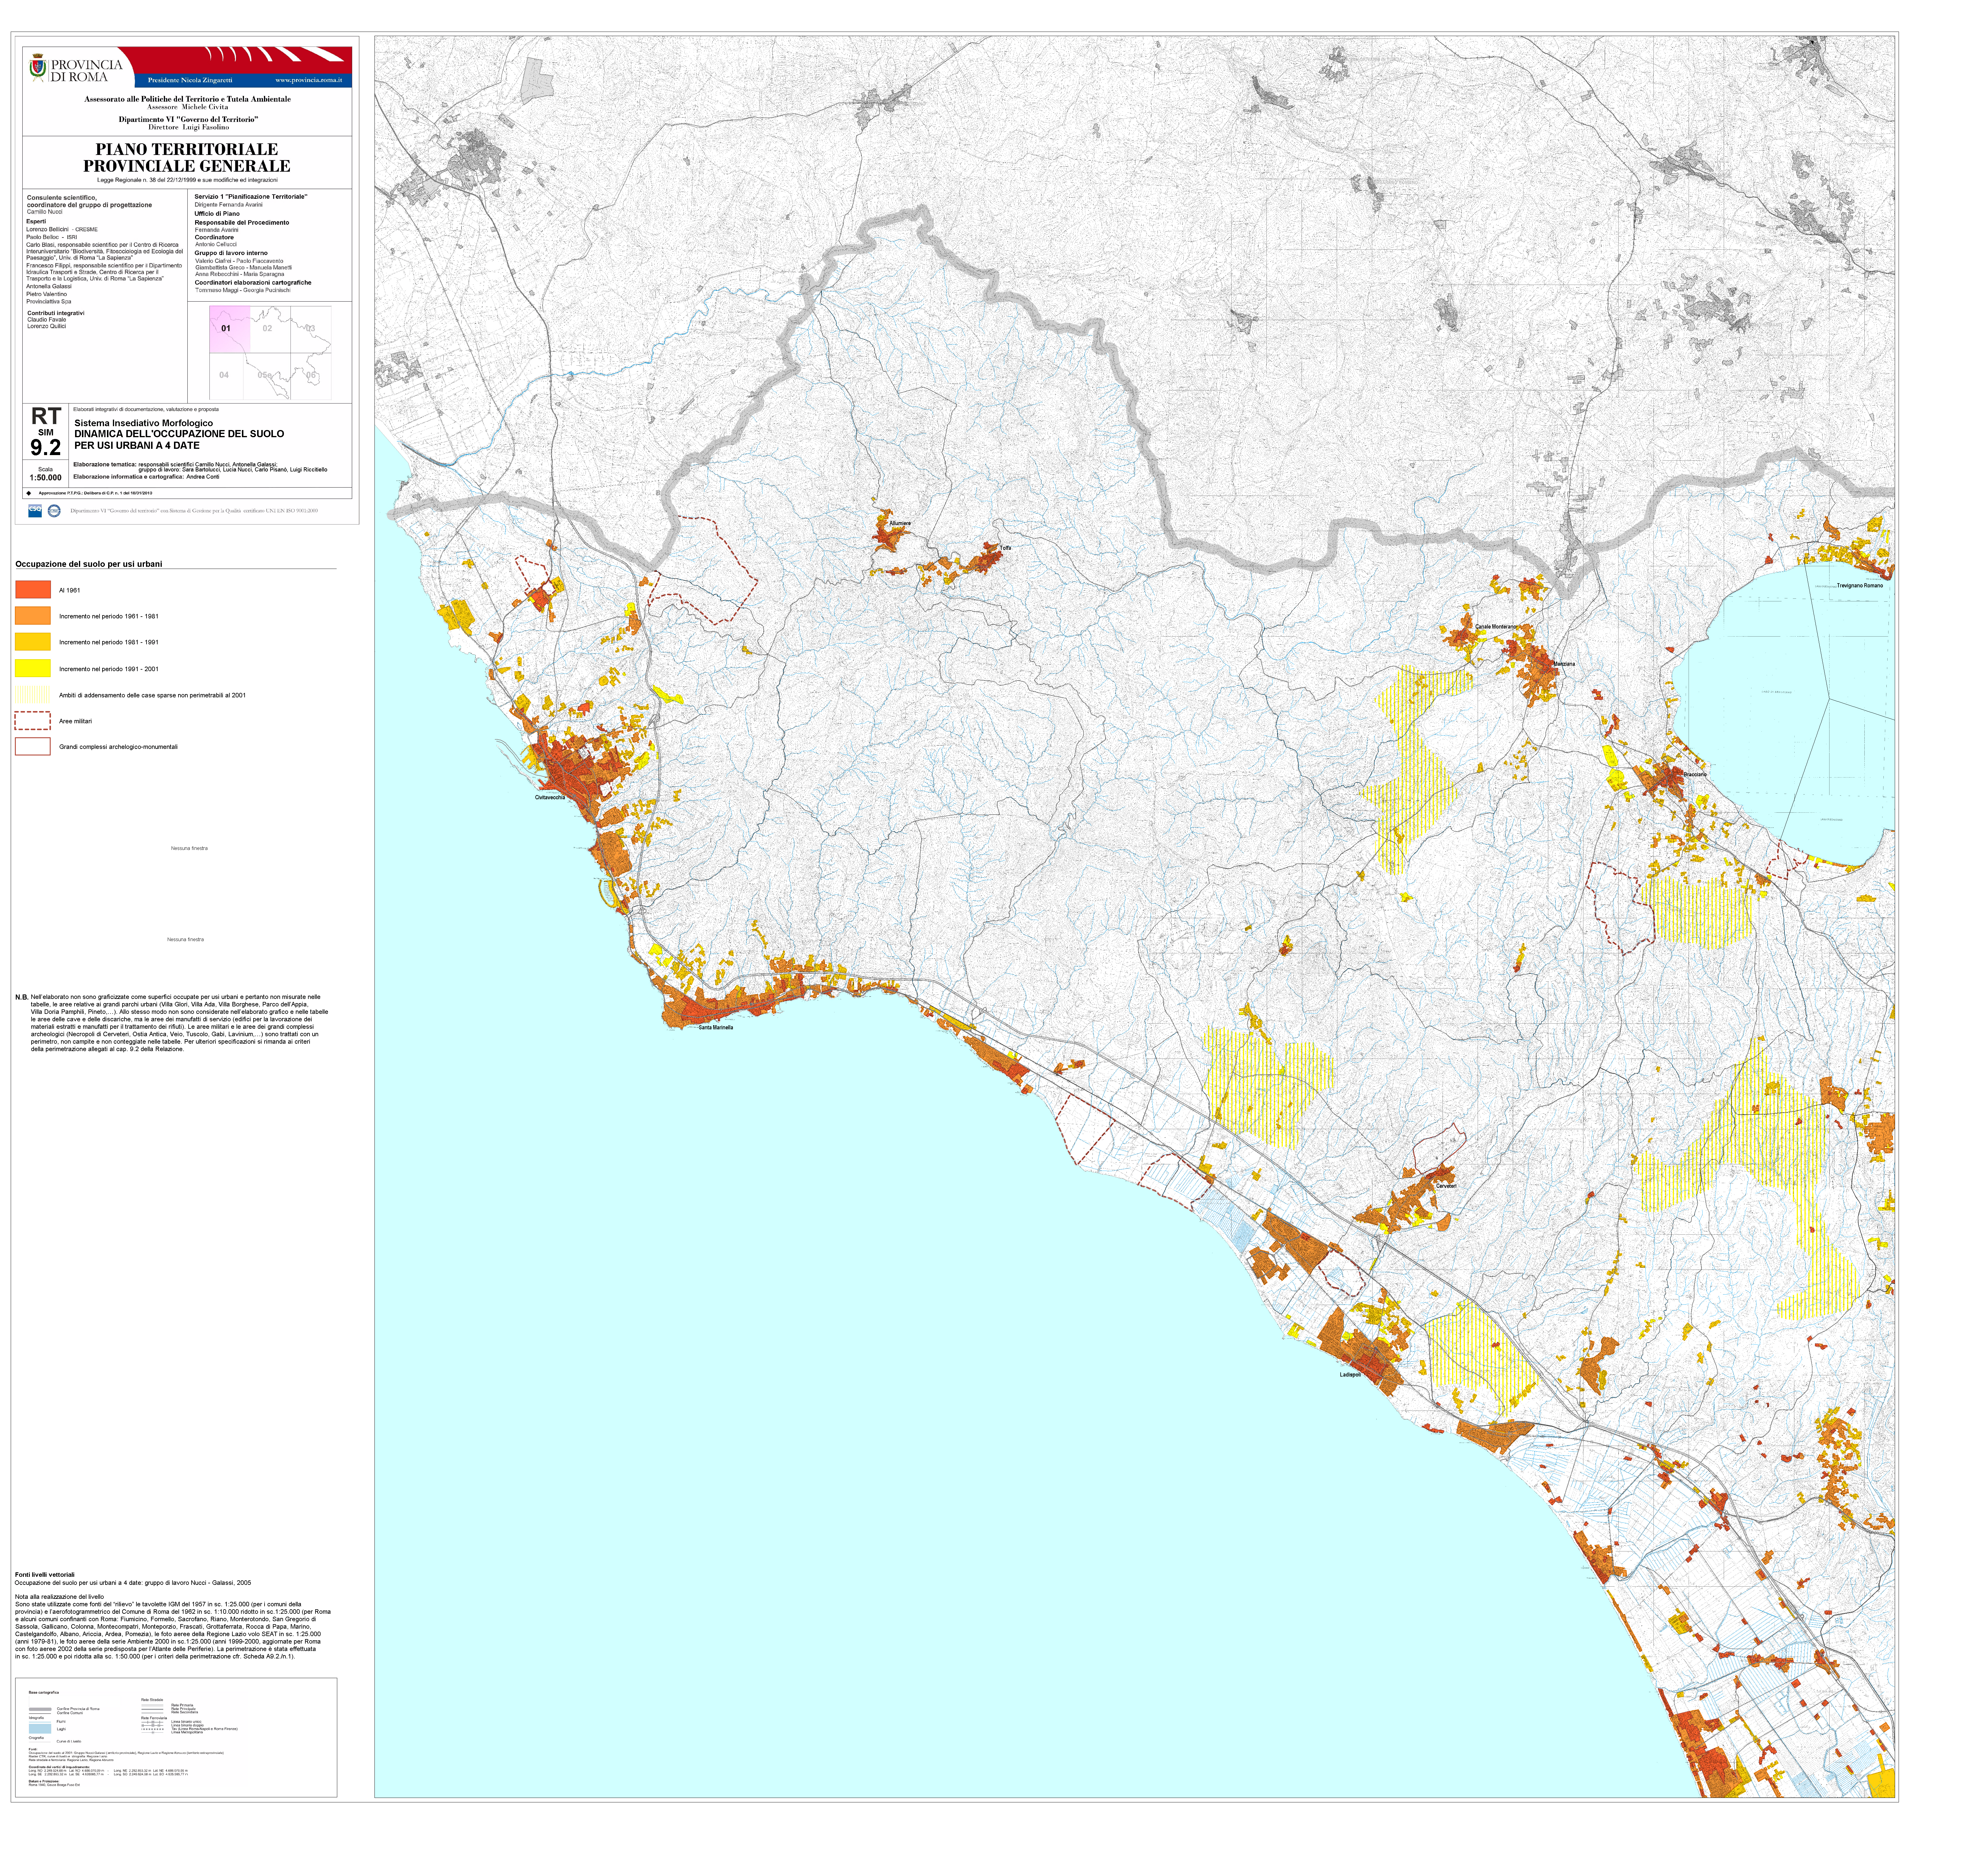
Task: Click the 'Fonti livelli vettoriali' heading
Action: coord(45,1575)
